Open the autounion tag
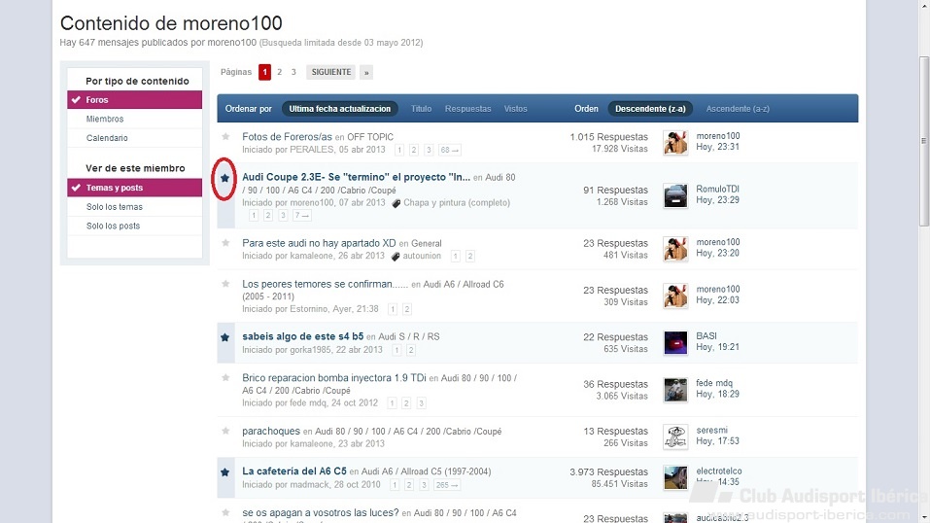The image size is (930, 523). (422, 256)
